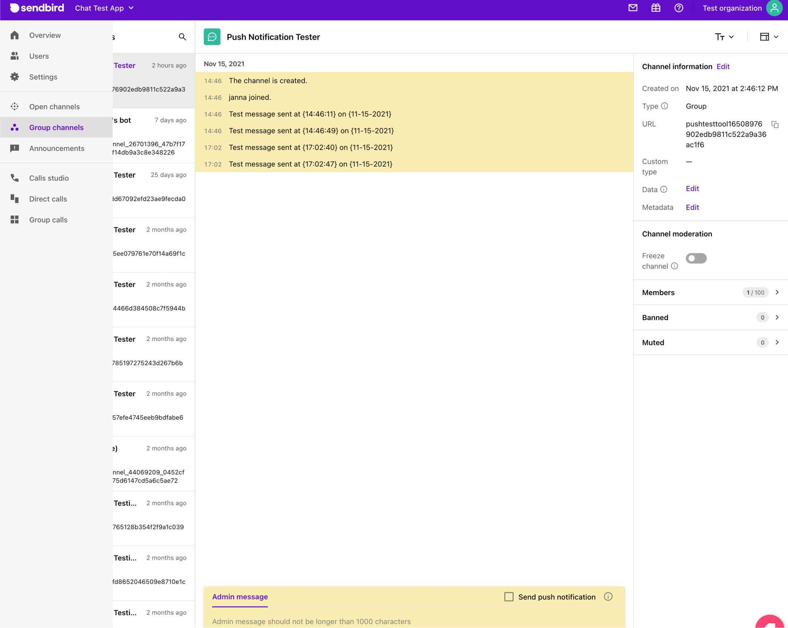Open the gift what's new icon
This screenshot has height=628, width=788.
coord(656,8)
